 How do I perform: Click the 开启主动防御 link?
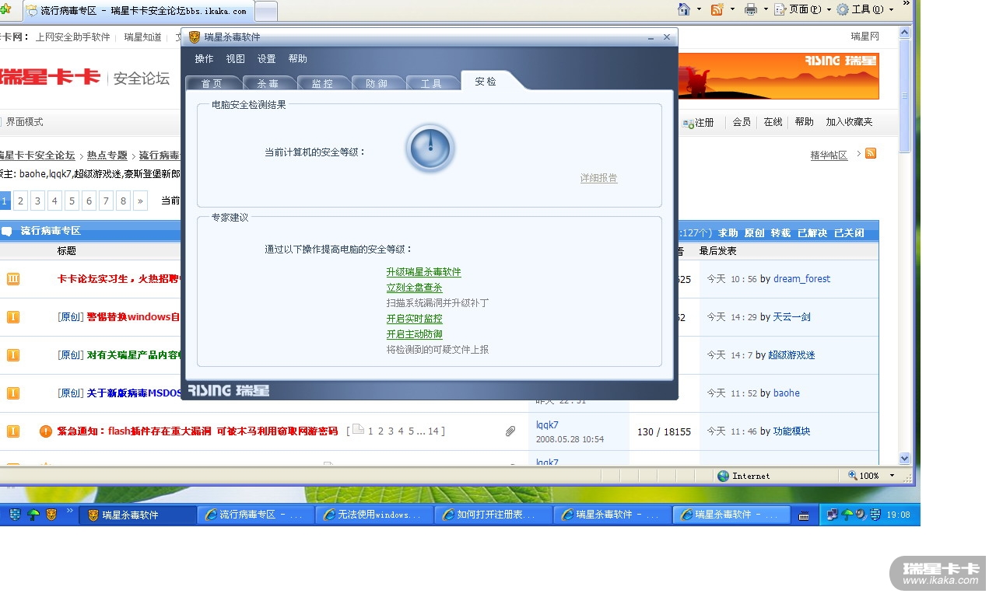(414, 334)
